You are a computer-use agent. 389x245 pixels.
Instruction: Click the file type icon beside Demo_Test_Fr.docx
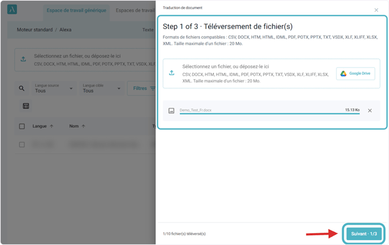[171, 110]
